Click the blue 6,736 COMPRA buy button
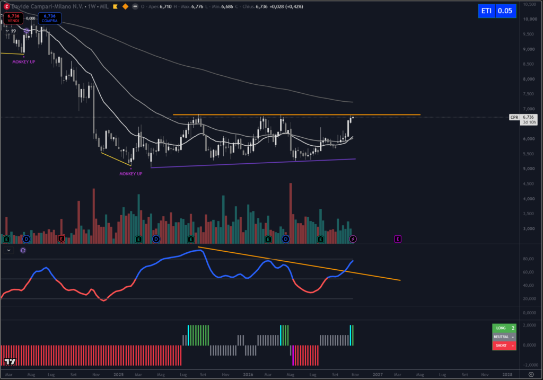The image size is (543, 380). pyautogui.click(x=49, y=19)
